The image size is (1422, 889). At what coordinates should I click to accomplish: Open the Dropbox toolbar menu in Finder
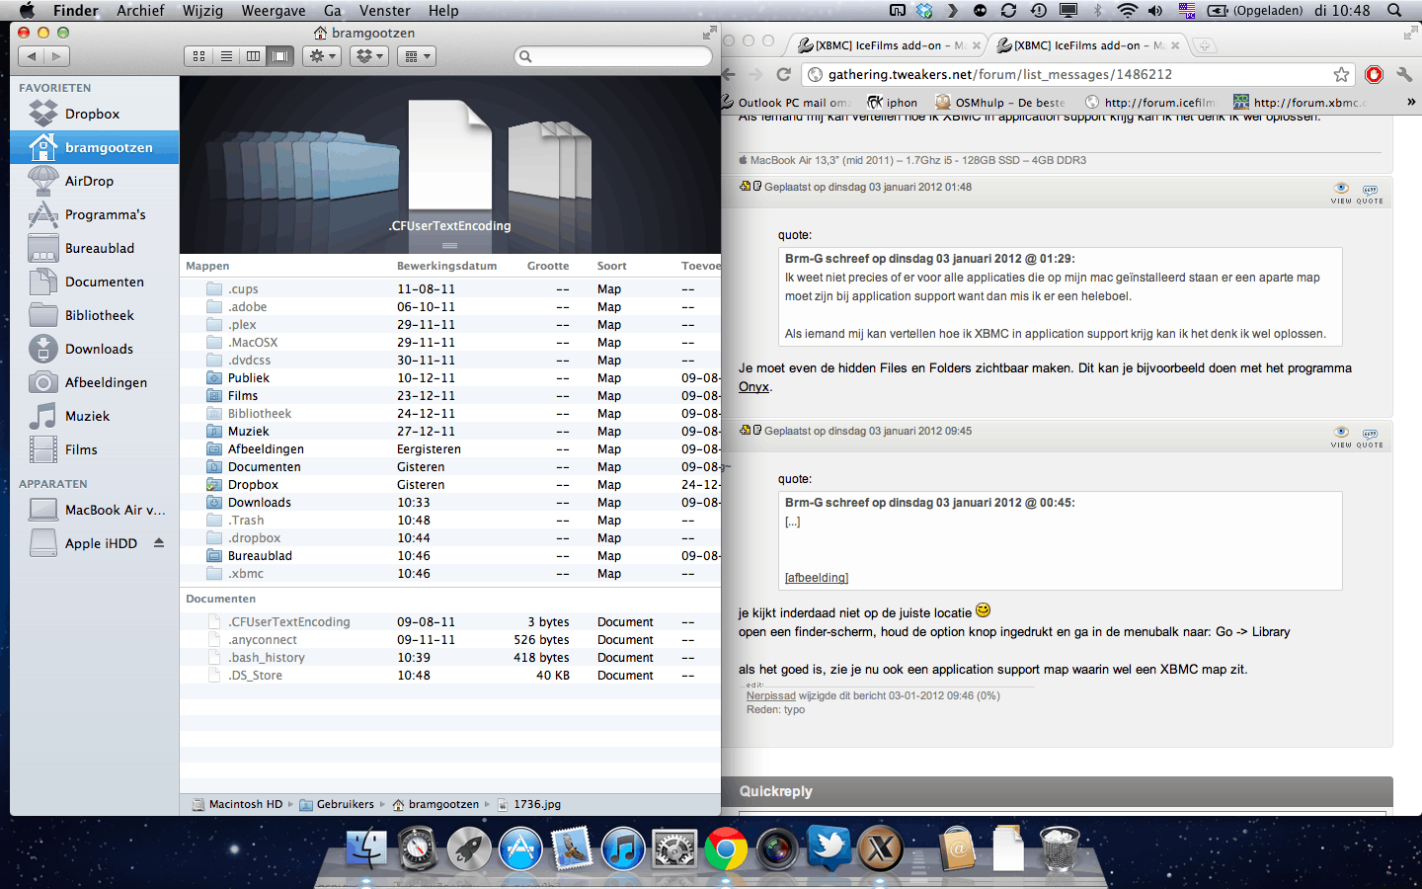pos(369,56)
